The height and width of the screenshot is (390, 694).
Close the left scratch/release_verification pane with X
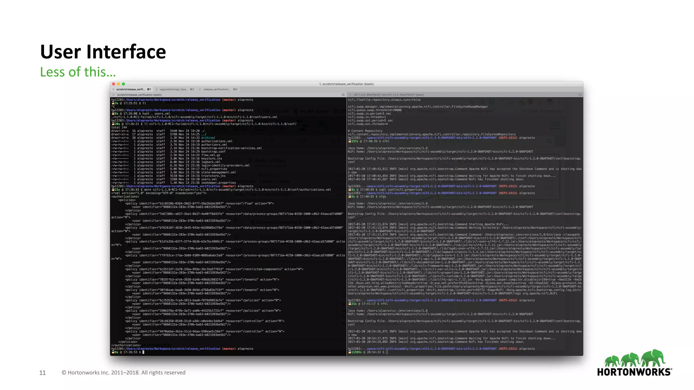coord(113,95)
